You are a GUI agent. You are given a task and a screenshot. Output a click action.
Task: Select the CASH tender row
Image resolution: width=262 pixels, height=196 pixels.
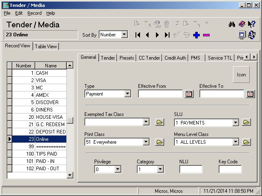click(x=39, y=73)
